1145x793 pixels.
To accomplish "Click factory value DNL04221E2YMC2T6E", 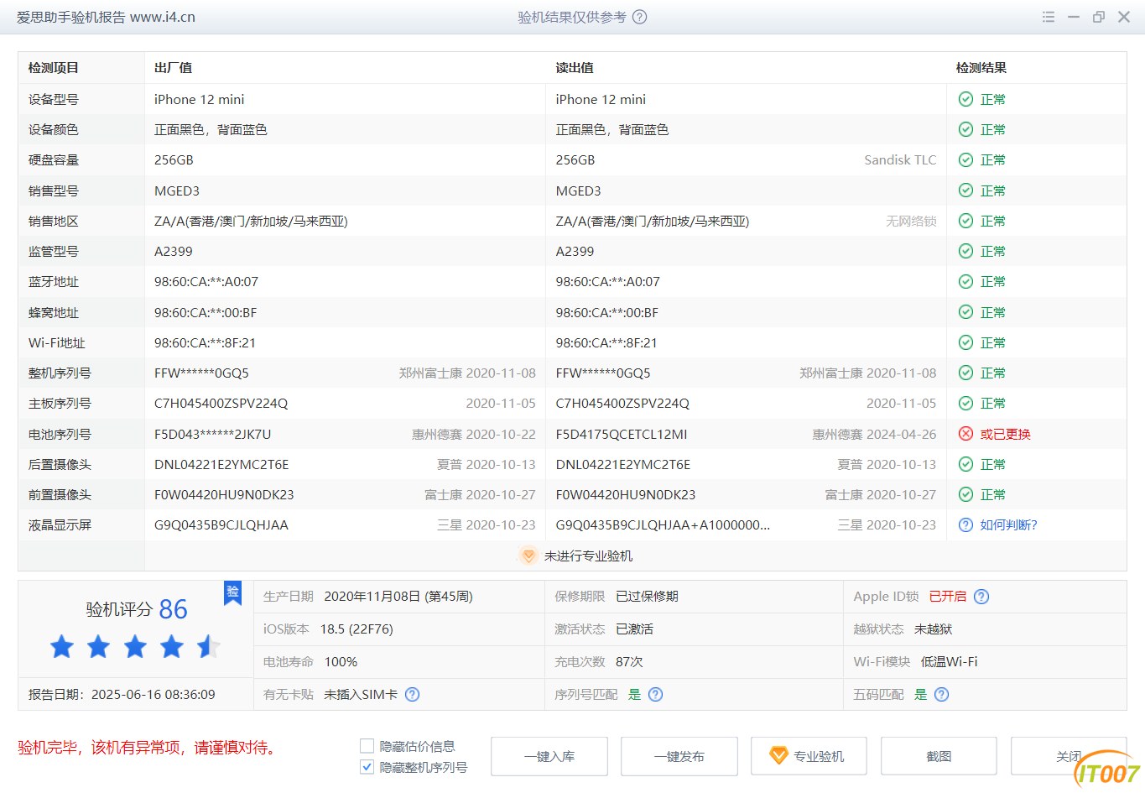I will (221, 464).
